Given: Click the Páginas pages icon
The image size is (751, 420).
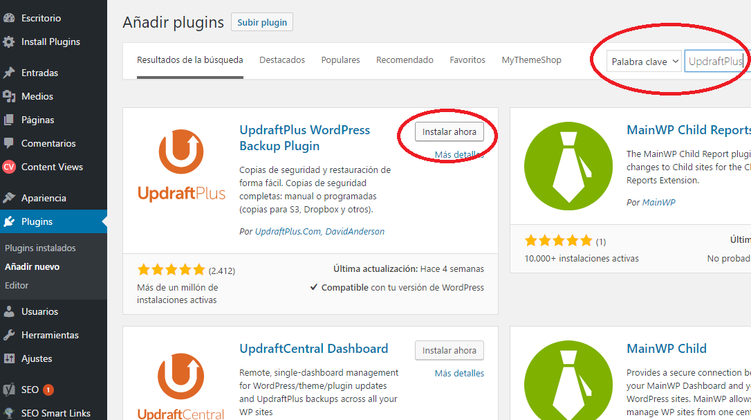Looking at the screenshot, I should [8, 120].
